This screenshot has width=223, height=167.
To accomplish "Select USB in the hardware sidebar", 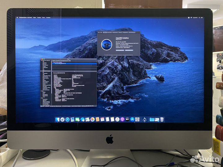I will [x=43, y=75].
